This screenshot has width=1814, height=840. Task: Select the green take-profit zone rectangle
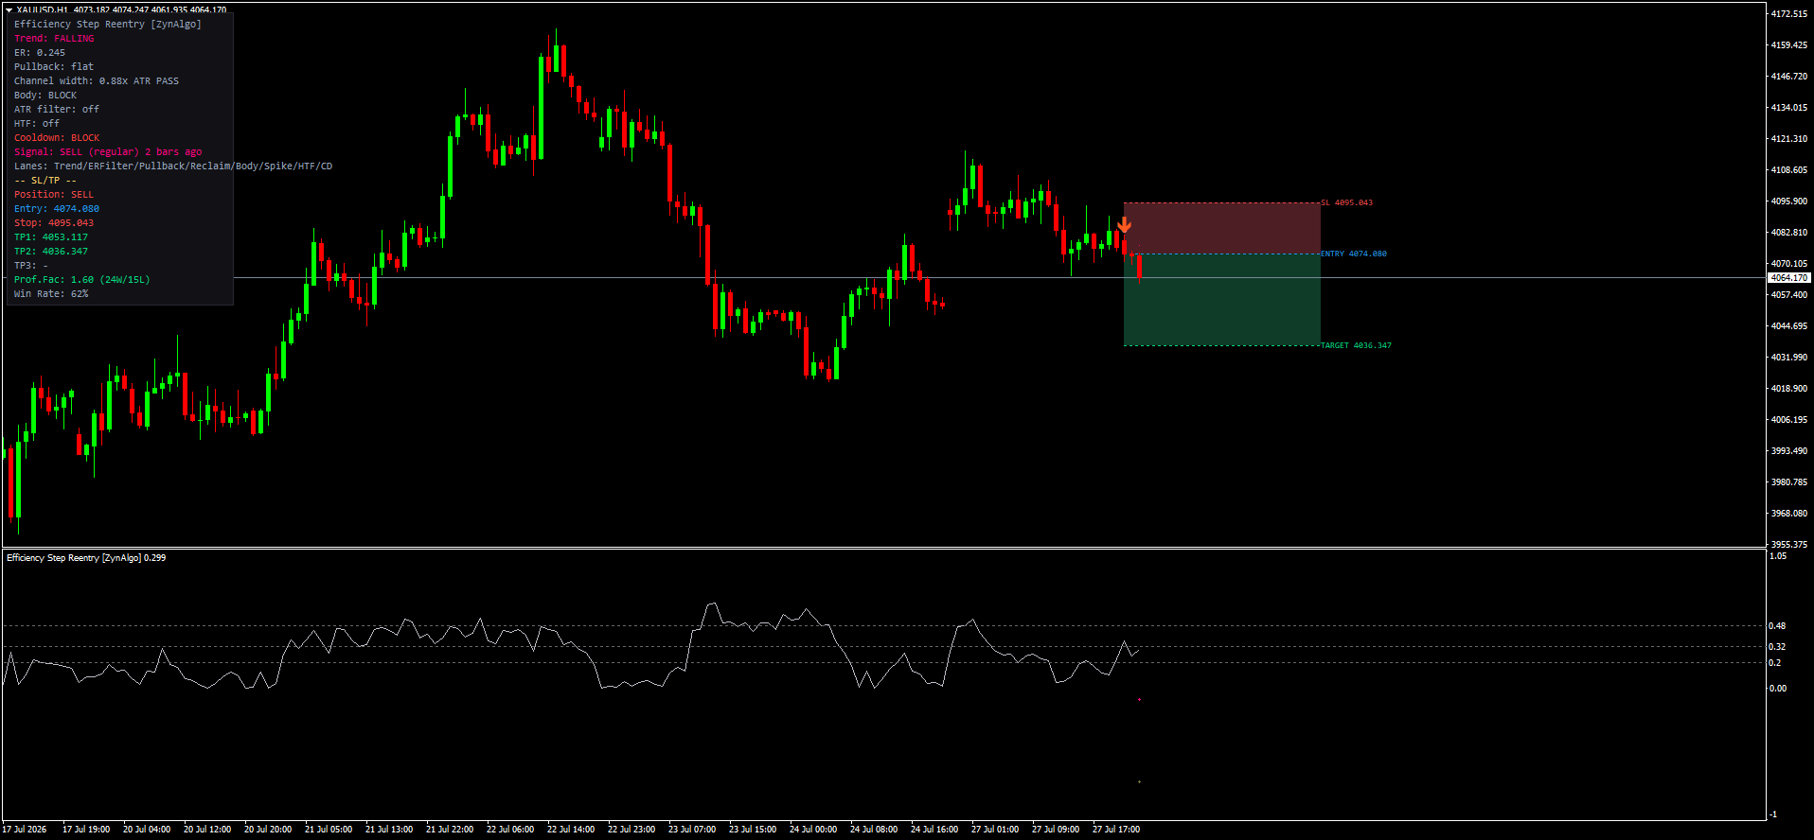(x=1221, y=300)
